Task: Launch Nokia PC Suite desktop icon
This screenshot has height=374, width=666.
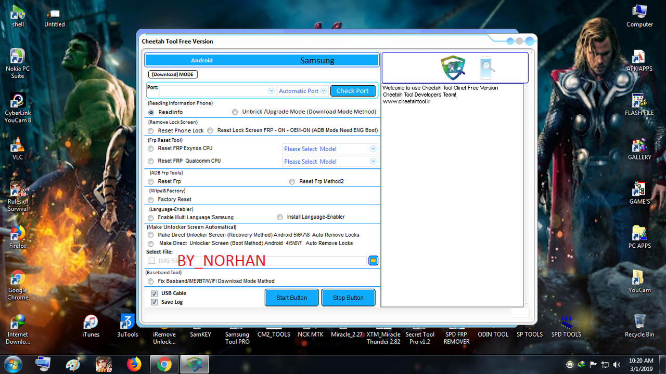Action: pos(18,63)
